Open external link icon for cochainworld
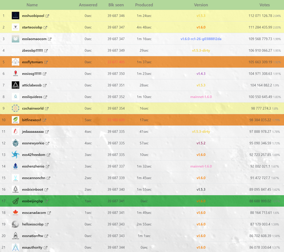The height and width of the screenshot is (252, 284). click(x=47, y=109)
